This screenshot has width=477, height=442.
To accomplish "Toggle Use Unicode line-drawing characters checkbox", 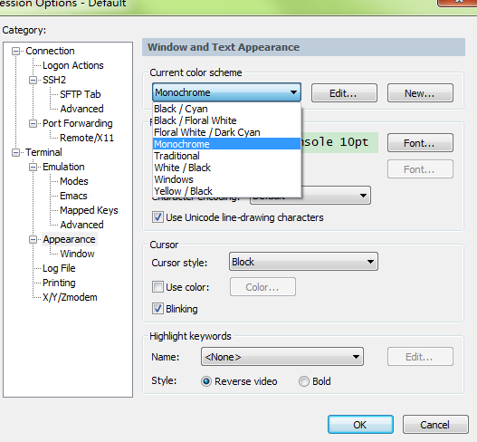I will (157, 217).
